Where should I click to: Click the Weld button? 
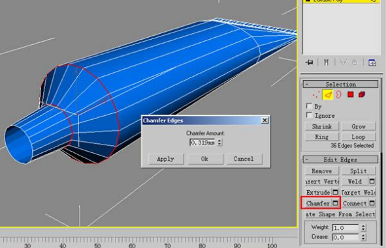[x=355, y=182]
